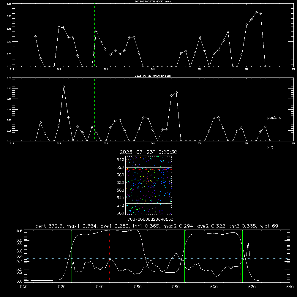
Task: Click the green vertical line near 585 in bottom plot
Action: [184, 256]
